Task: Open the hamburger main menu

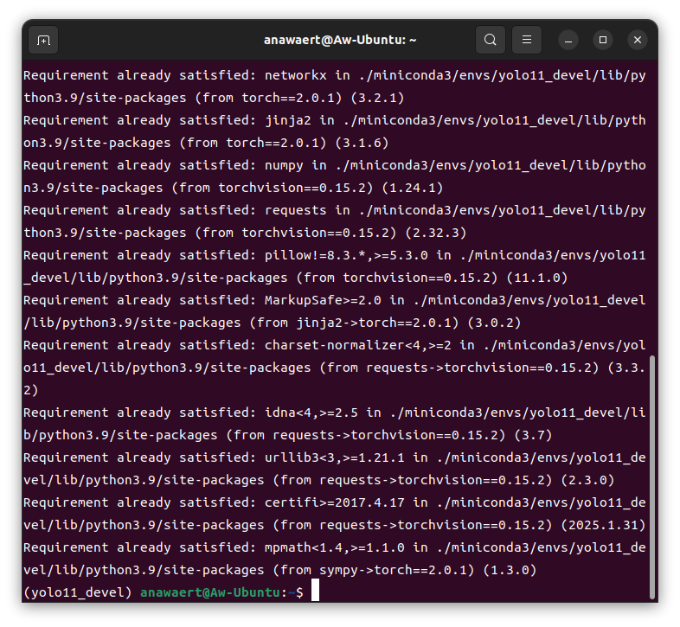Action: [526, 40]
